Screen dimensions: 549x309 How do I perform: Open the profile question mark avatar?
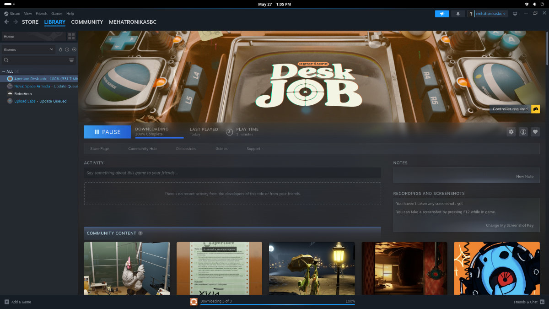[471, 14]
